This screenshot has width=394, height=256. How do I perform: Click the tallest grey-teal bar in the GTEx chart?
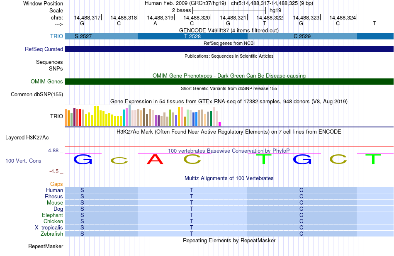pos(129,115)
